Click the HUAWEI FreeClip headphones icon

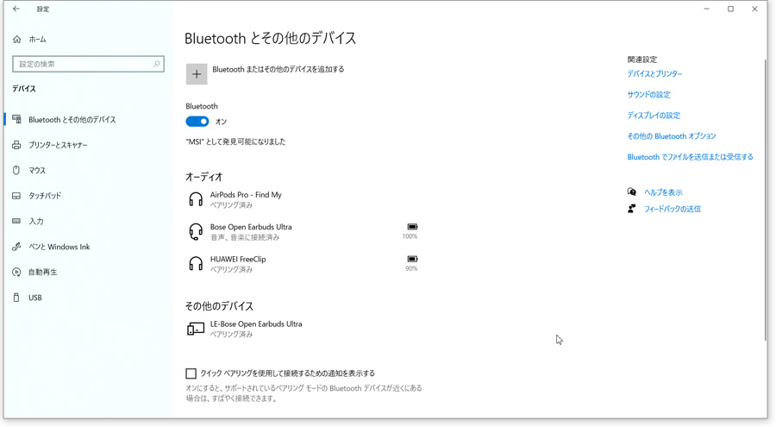coord(196,264)
